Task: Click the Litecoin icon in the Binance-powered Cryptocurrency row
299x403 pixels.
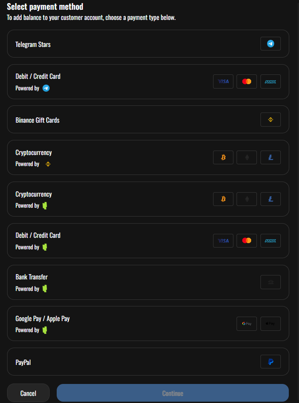Action: [270, 157]
